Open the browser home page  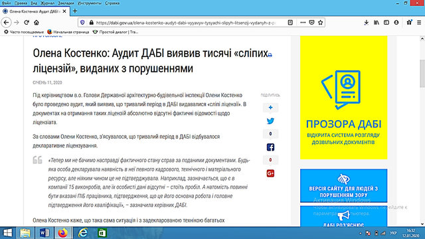click(x=37, y=23)
